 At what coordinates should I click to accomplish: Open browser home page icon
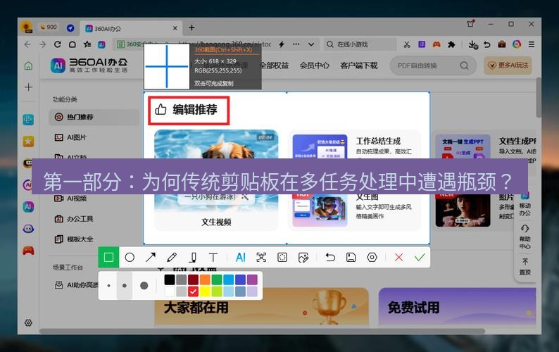(x=73, y=44)
